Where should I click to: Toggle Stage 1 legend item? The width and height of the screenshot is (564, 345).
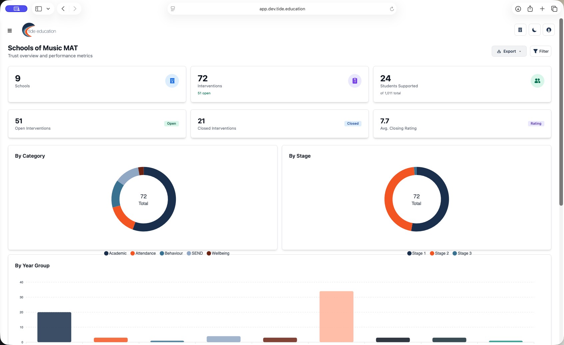click(x=416, y=253)
